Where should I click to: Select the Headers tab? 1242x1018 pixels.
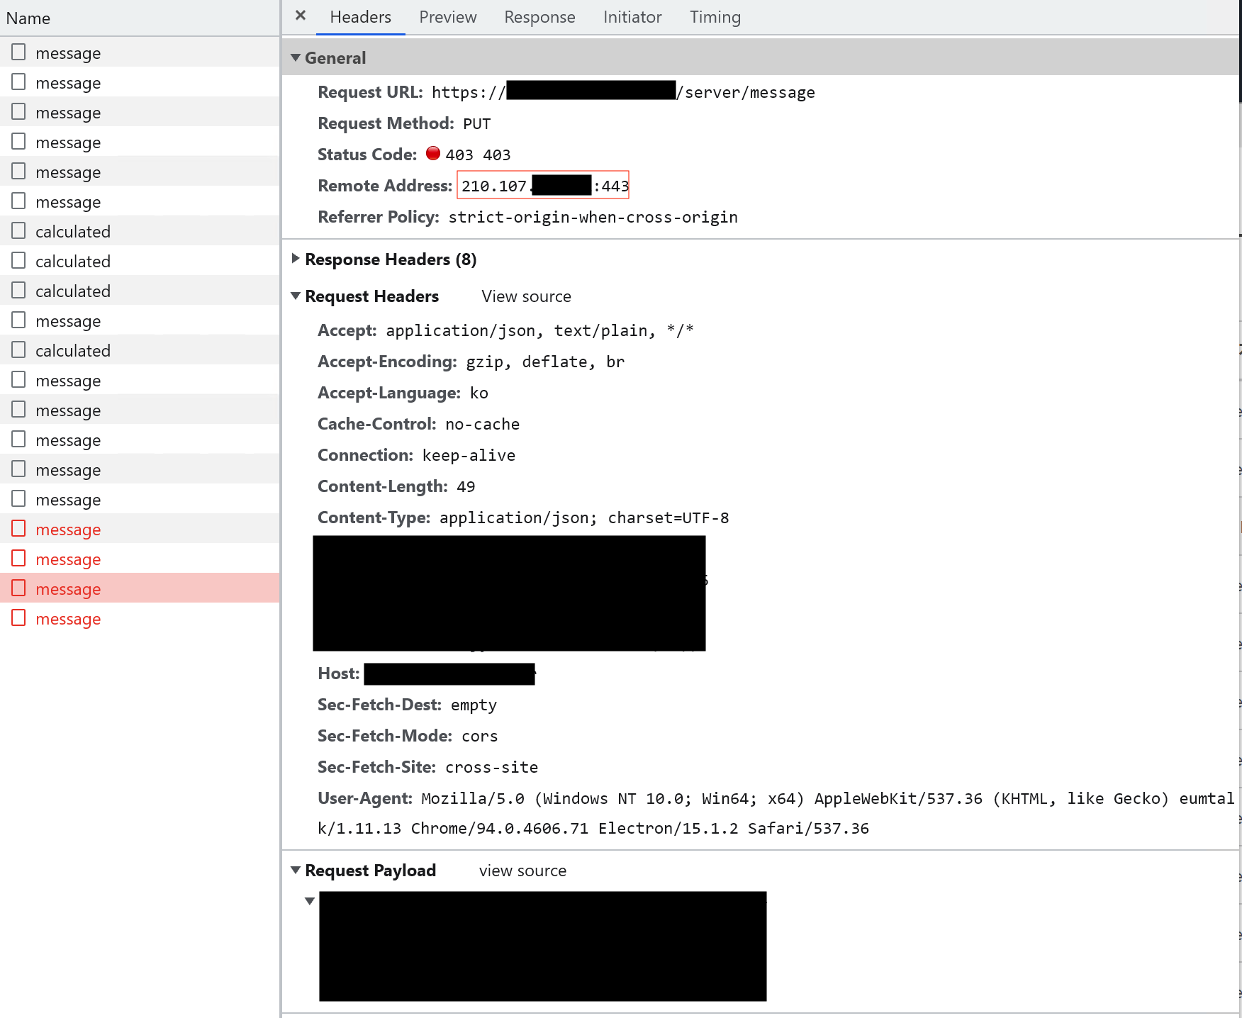(360, 17)
